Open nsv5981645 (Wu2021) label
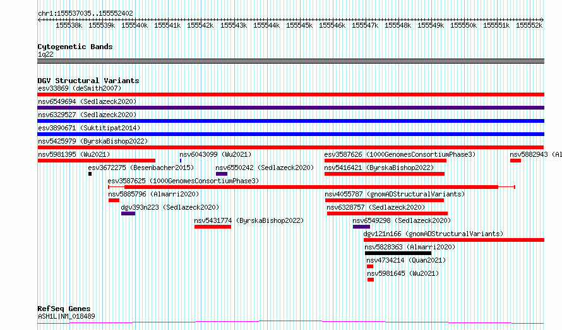This screenshot has height=330, width=562. pyautogui.click(x=403, y=273)
